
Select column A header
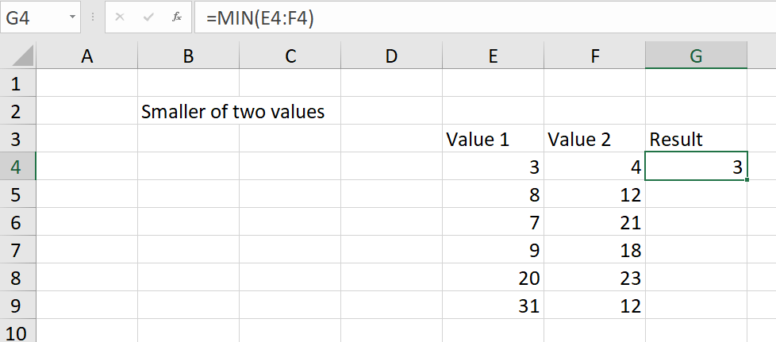pos(87,56)
